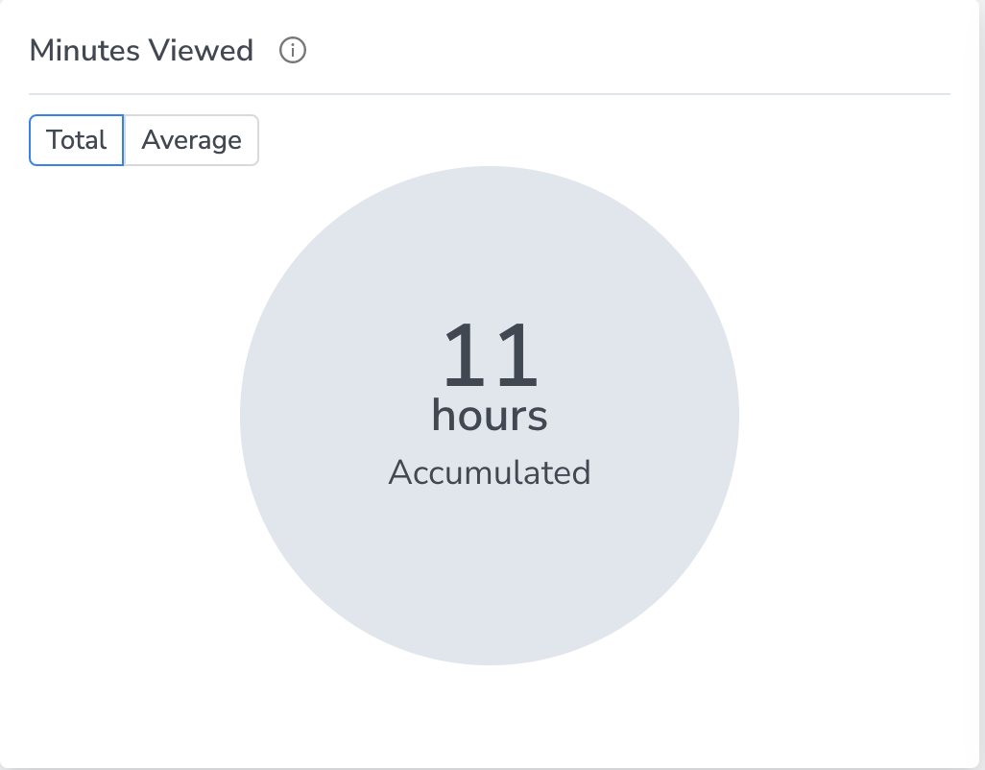
Task: Choose Total in the Total/Average switcher
Action: [77, 140]
